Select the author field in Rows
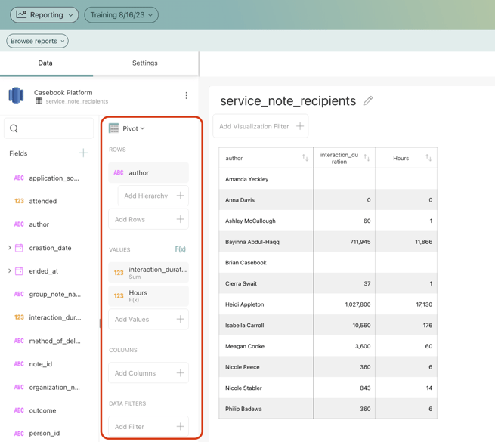 148,172
